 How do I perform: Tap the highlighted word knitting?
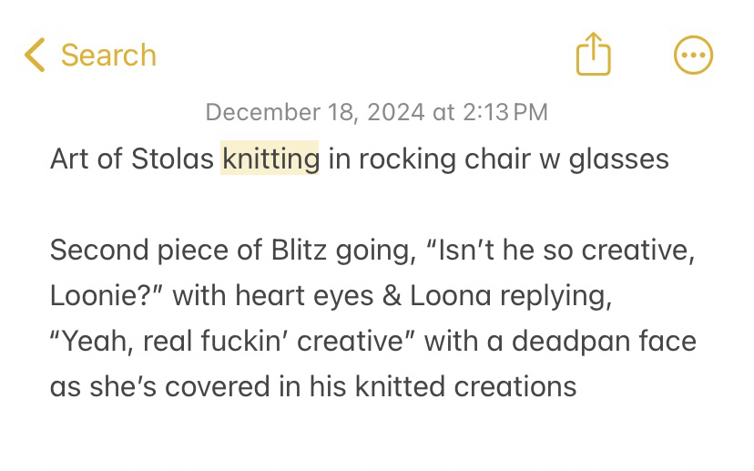click(x=270, y=159)
